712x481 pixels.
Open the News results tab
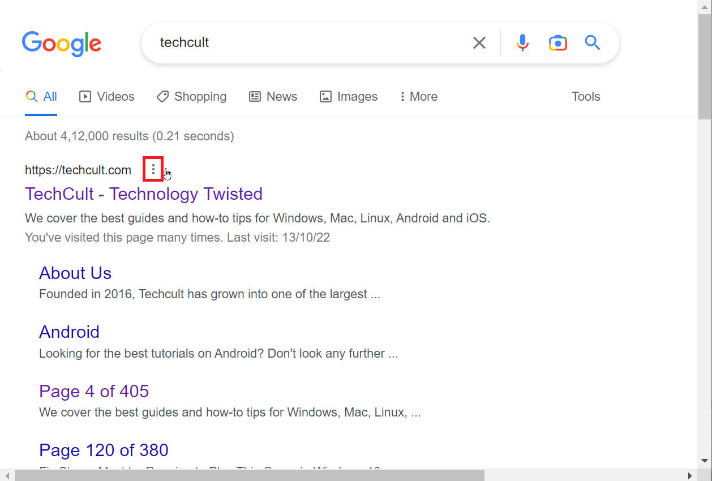273,97
